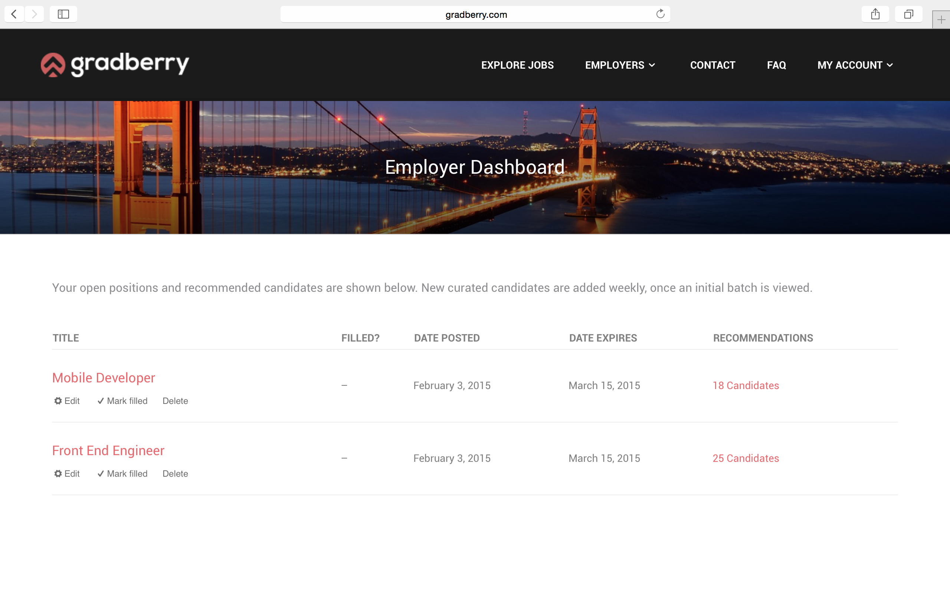
Task: Click the gradberry logo
Action: (x=115, y=65)
